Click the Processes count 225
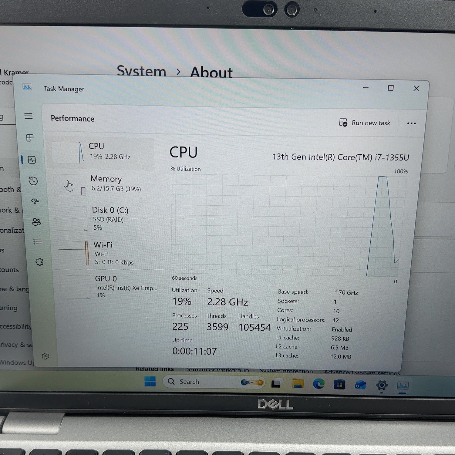This screenshot has height=455, width=455. click(x=180, y=326)
